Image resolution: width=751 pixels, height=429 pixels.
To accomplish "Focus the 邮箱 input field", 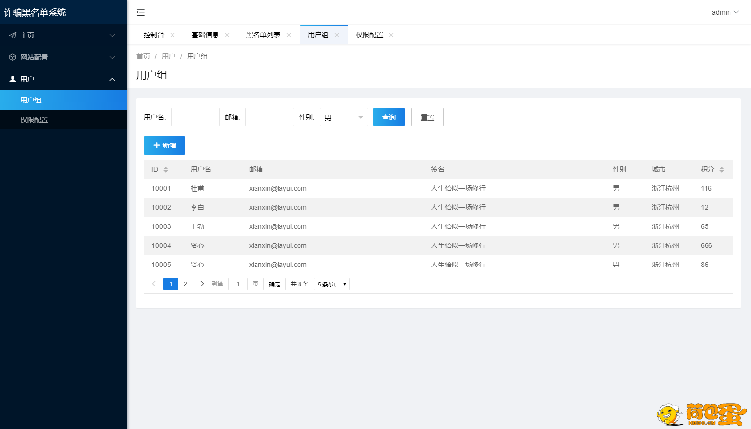I will 270,117.
